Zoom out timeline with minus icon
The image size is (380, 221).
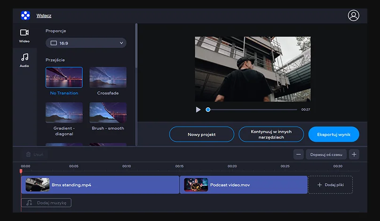(x=299, y=154)
